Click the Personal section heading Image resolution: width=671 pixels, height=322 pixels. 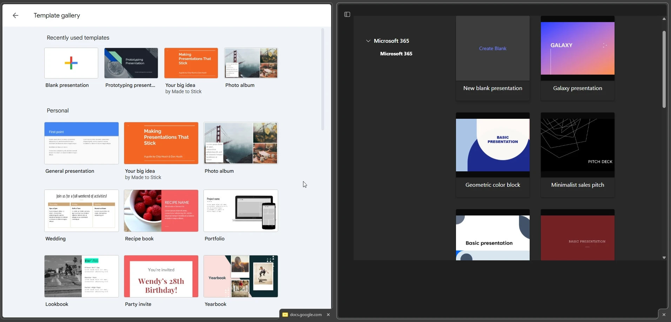tap(58, 111)
